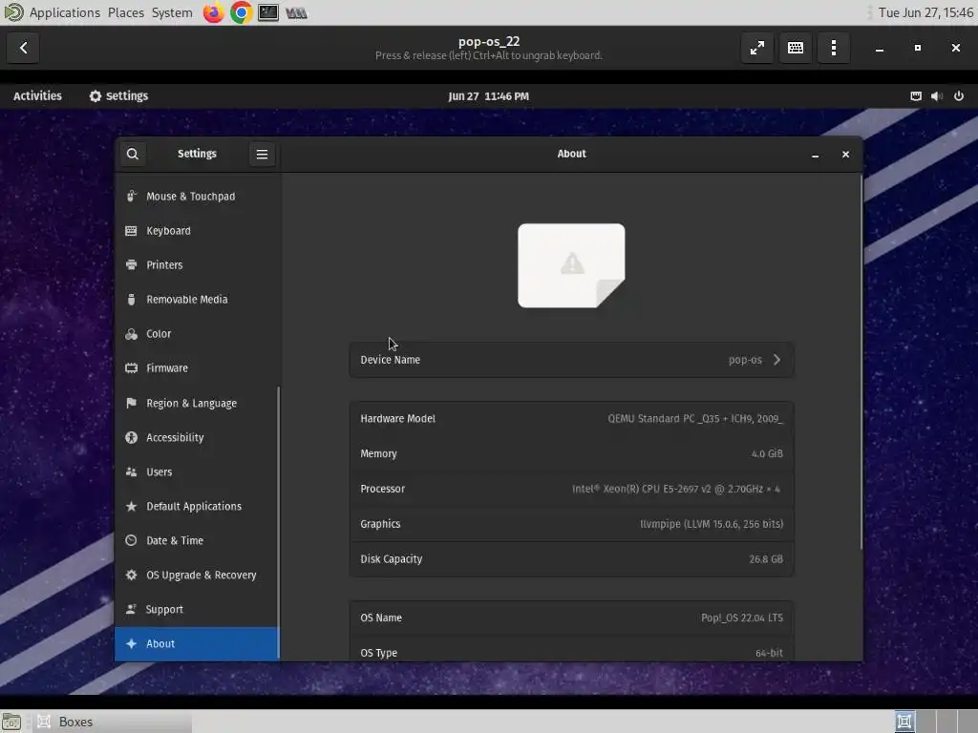Image resolution: width=978 pixels, height=733 pixels.
Task: Open the Settings hamburger menu
Action: tap(262, 154)
